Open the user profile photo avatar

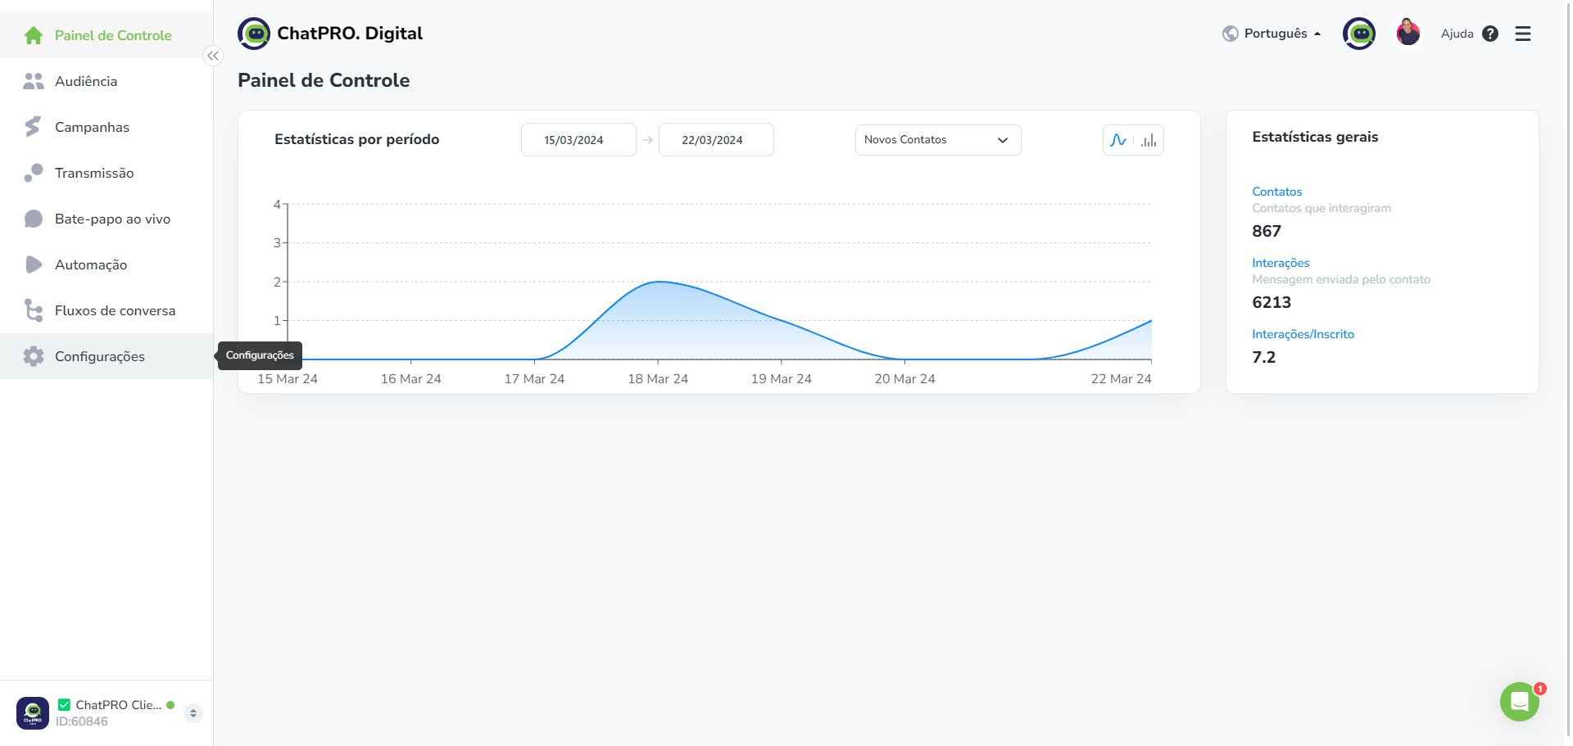(1408, 34)
